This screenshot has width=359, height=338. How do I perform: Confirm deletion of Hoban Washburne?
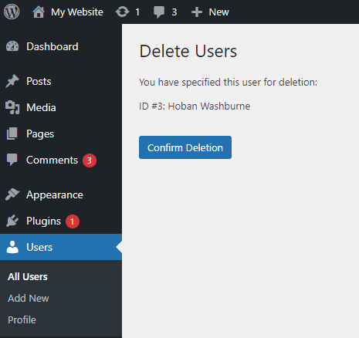click(x=185, y=147)
